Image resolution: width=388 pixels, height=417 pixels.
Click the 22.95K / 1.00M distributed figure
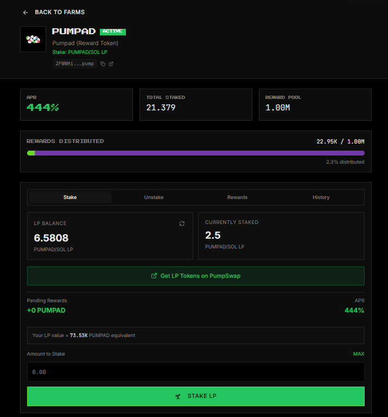340,141
